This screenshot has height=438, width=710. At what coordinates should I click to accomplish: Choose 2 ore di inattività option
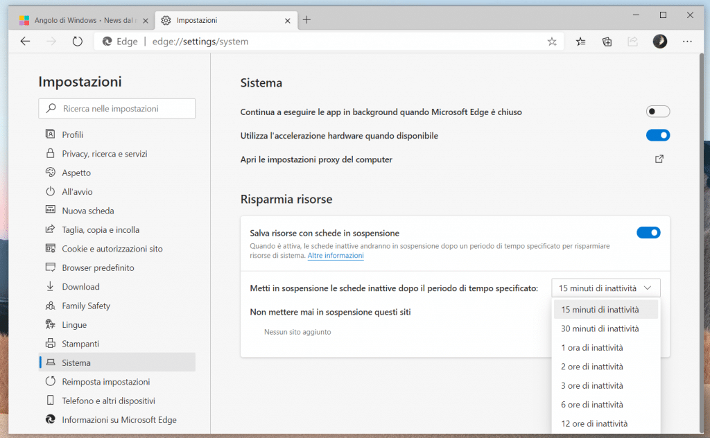[x=592, y=367]
